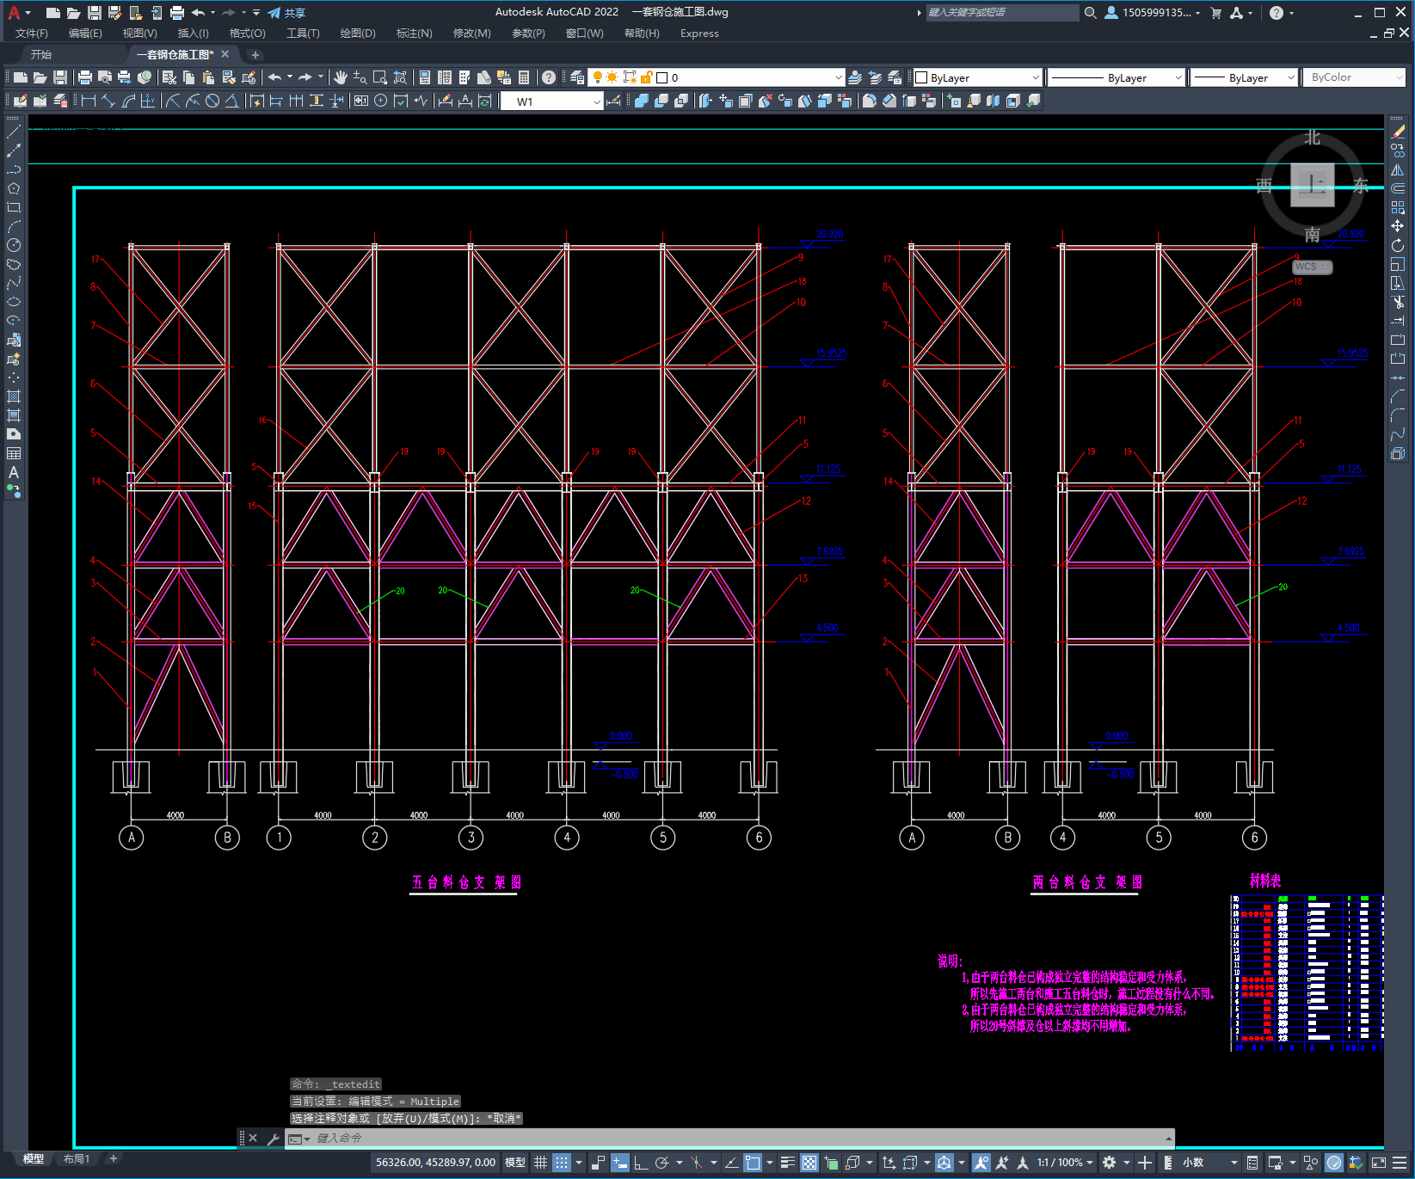The image size is (1415, 1179).
Task: Open the 1:1 / 100% annotation scale dropdown
Action: point(1065,1163)
